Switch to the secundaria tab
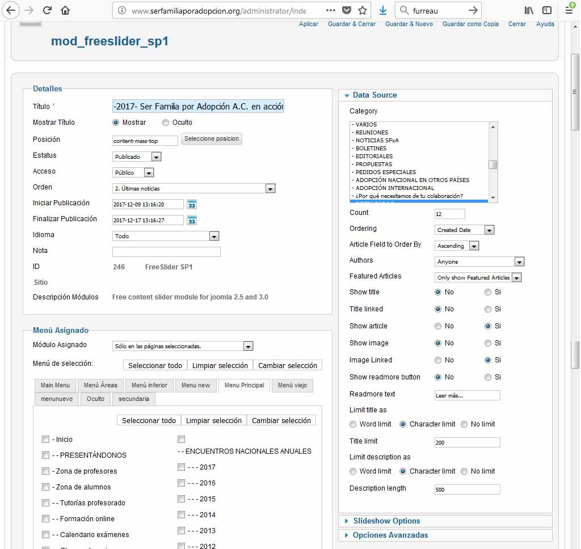This screenshot has width=581, height=549. tap(134, 399)
